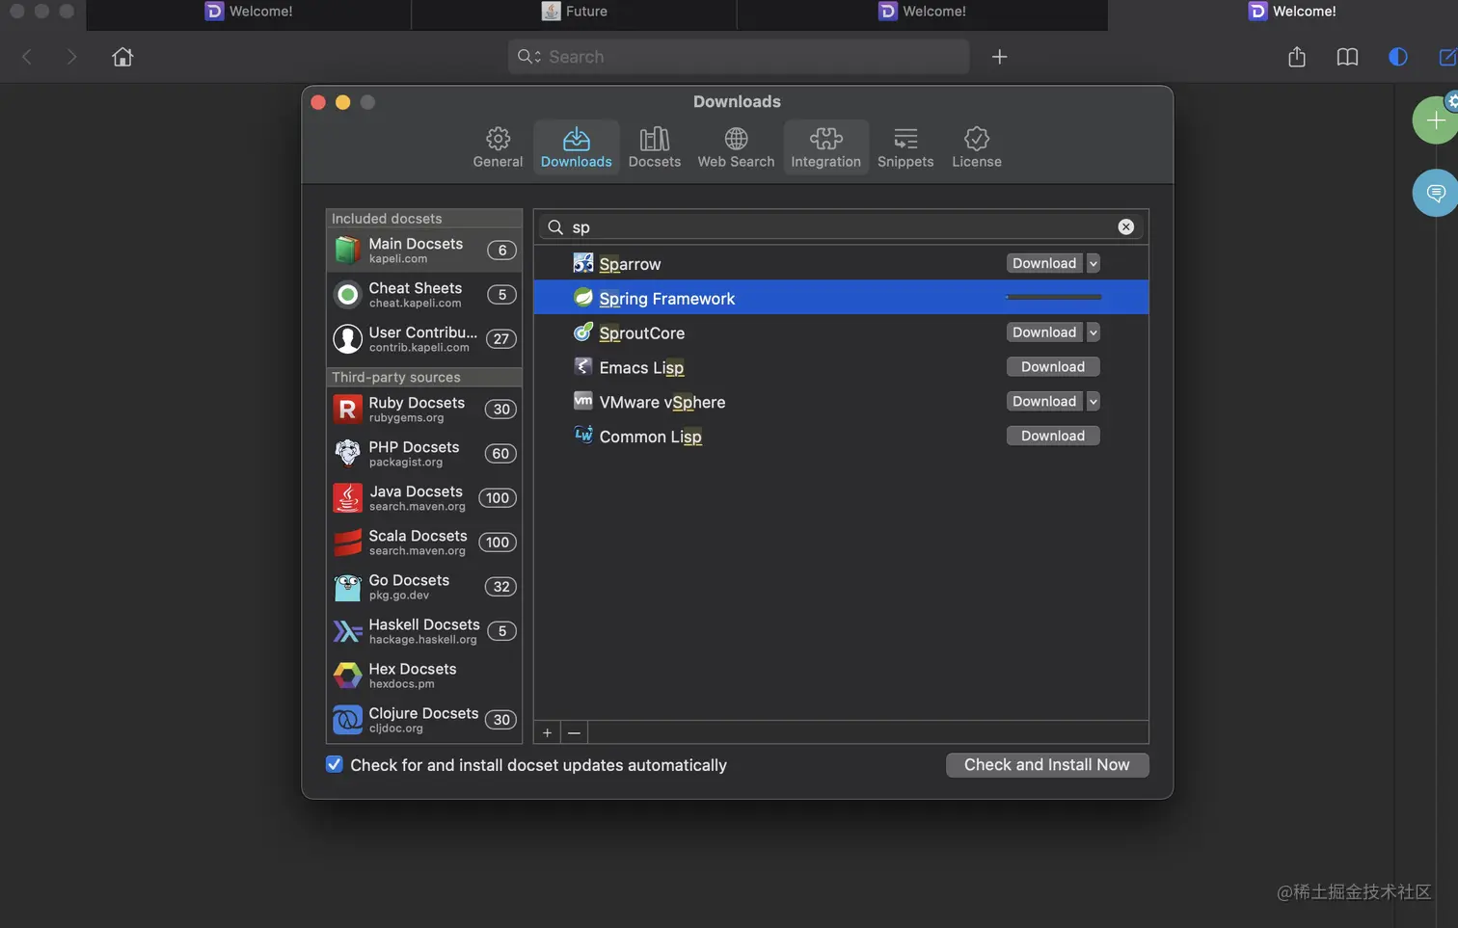
Task: Go back in Dash main window
Action: [x=27, y=57]
